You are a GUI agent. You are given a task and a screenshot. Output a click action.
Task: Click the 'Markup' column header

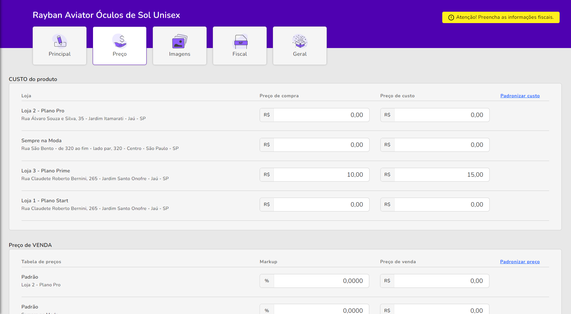268,262
